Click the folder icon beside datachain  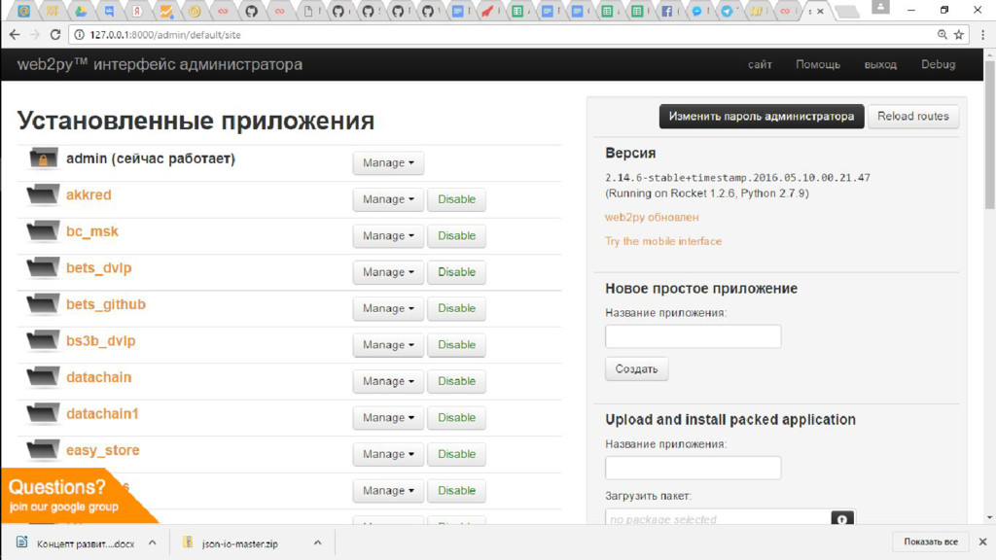[x=43, y=377]
